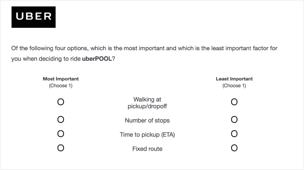Click '(Choose 1)' under Most Important
The height and width of the screenshot is (170, 304).
(61, 86)
